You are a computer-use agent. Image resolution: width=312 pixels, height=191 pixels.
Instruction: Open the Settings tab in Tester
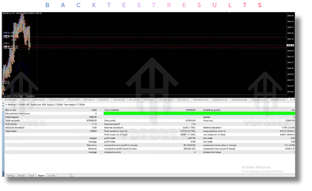pos(11,176)
